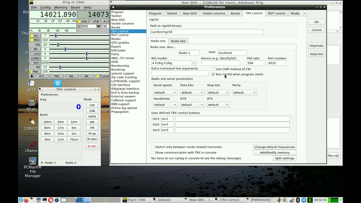
Task: Select DXCluster in the preferences list
Action: tap(118, 50)
